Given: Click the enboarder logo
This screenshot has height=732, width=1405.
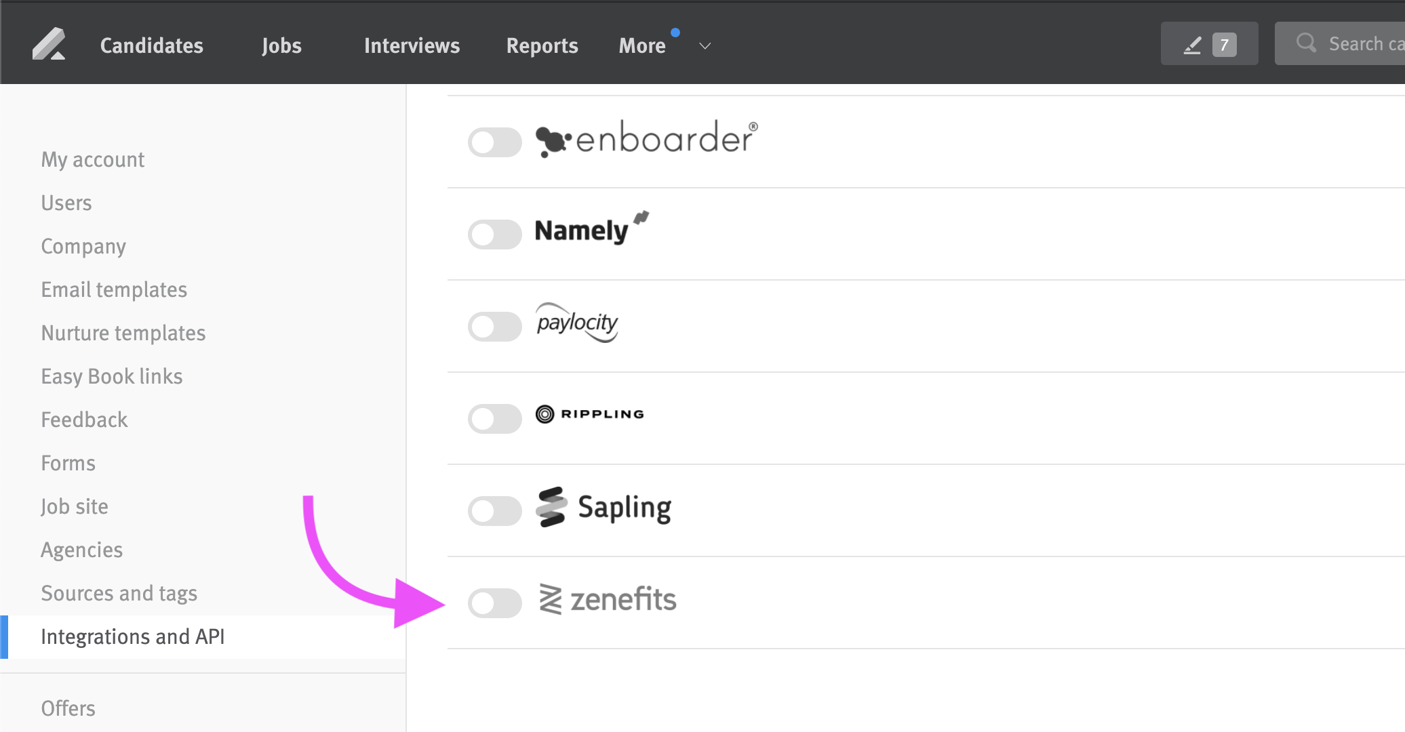Looking at the screenshot, I should [x=647, y=139].
